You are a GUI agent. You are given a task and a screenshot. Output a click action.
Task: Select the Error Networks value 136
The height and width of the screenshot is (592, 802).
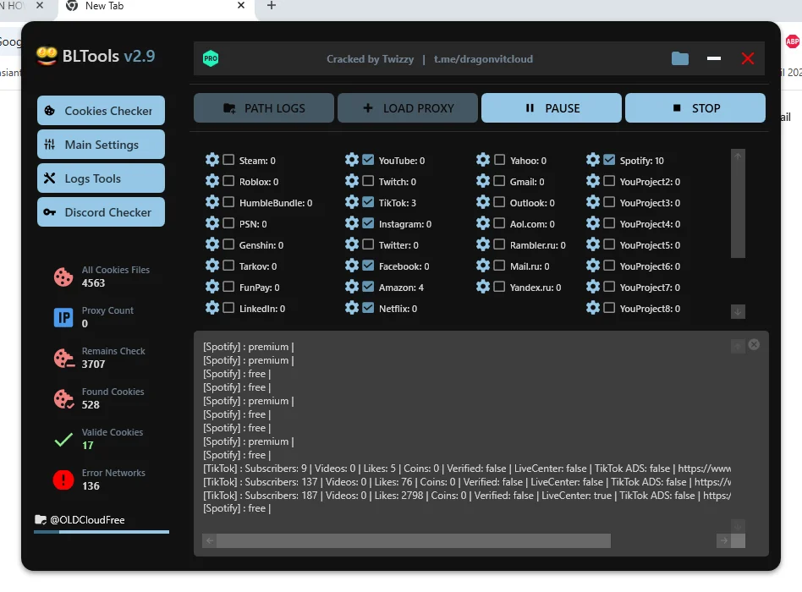click(x=91, y=485)
